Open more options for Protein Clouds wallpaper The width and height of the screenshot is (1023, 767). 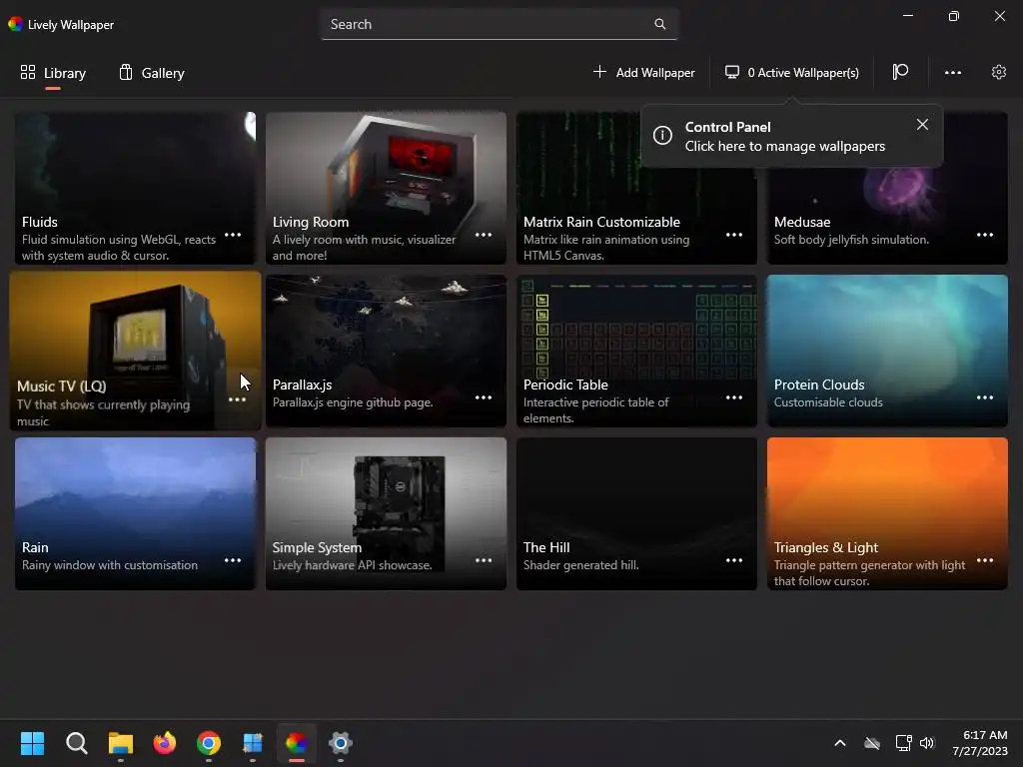[984, 397]
